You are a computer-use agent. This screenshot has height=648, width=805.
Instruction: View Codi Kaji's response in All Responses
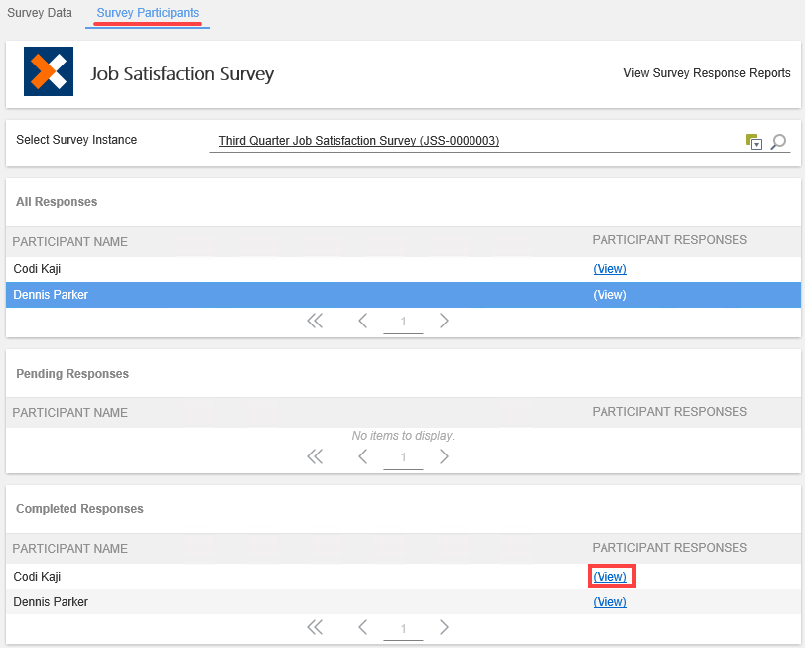click(x=609, y=269)
